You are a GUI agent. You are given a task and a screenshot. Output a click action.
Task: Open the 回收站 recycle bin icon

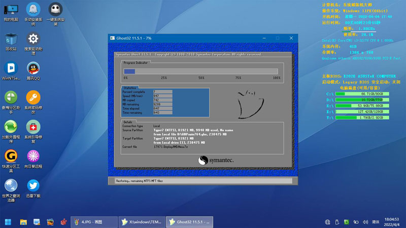[11, 42]
